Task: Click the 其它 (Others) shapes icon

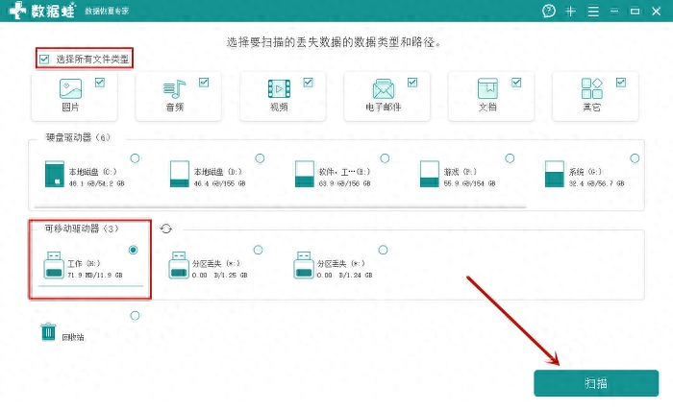Action: click(x=592, y=89)
